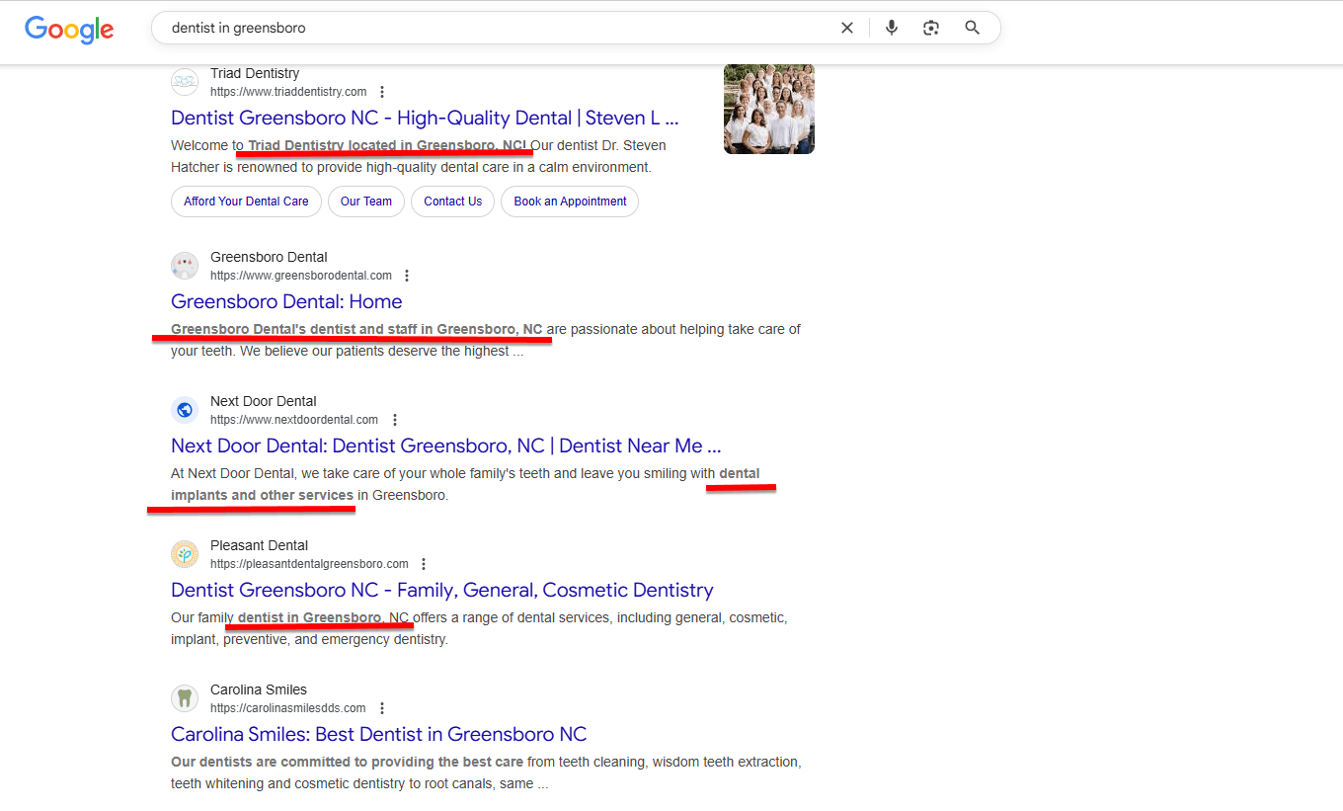Click 'Our Team' sitelink chip

coord(366,202)
